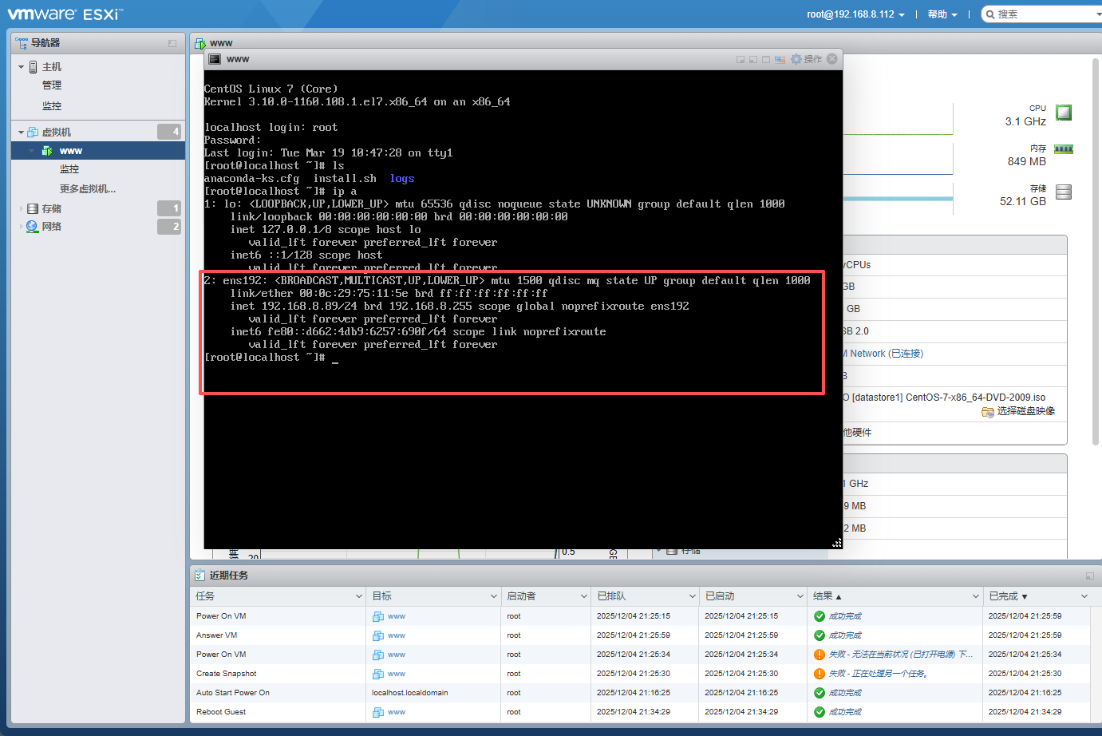Open 管理 under 主机
The width and height of the screenshot is (1102, 736).
tap(52, 85)
